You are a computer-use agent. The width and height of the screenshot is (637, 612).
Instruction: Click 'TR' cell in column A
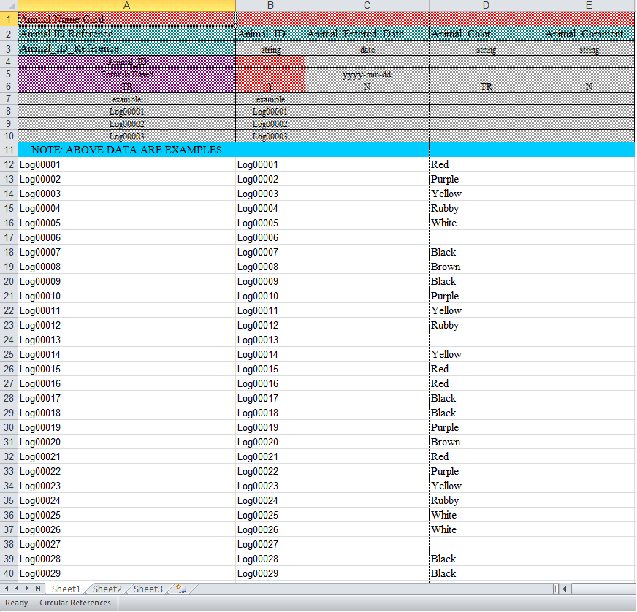point(127,86)
